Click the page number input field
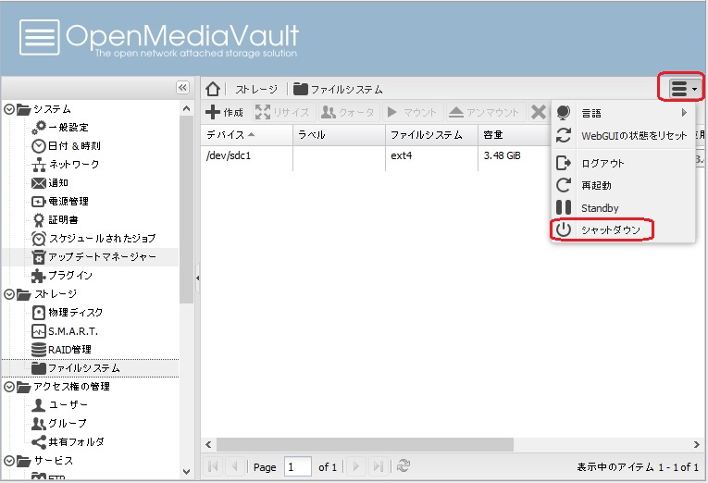Screen dimensions: 708x483 298,466
